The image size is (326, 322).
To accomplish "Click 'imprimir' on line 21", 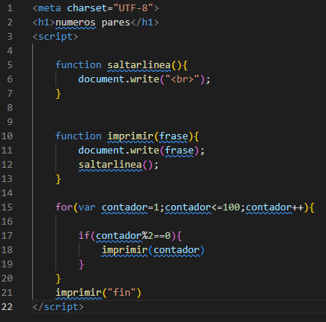I will coord(79,293).
